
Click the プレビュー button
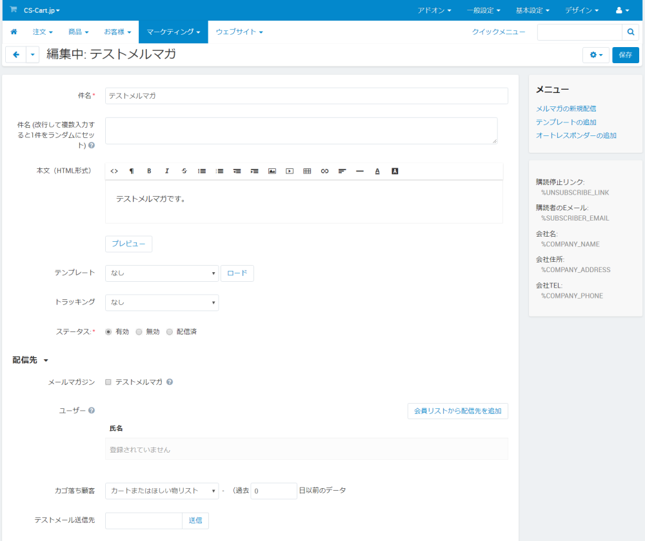click(x=129, y=244)
